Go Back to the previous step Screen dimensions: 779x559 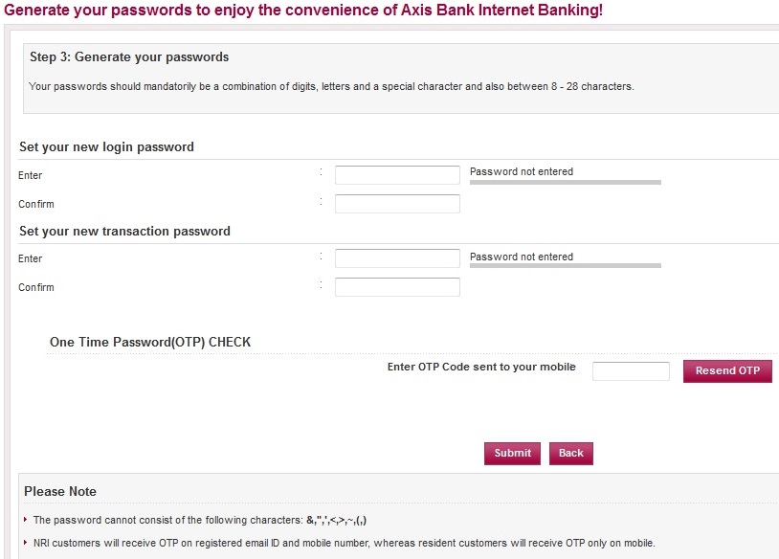coord(570,454)
